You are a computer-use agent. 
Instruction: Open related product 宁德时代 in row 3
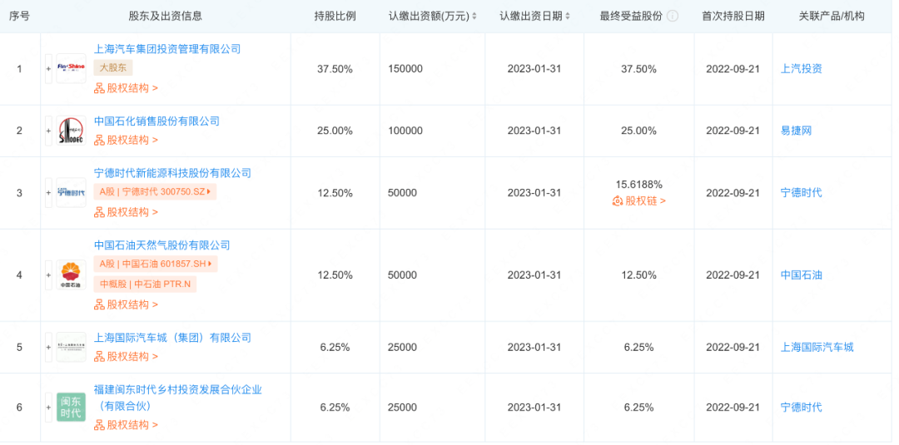click(x=802, y=193)
